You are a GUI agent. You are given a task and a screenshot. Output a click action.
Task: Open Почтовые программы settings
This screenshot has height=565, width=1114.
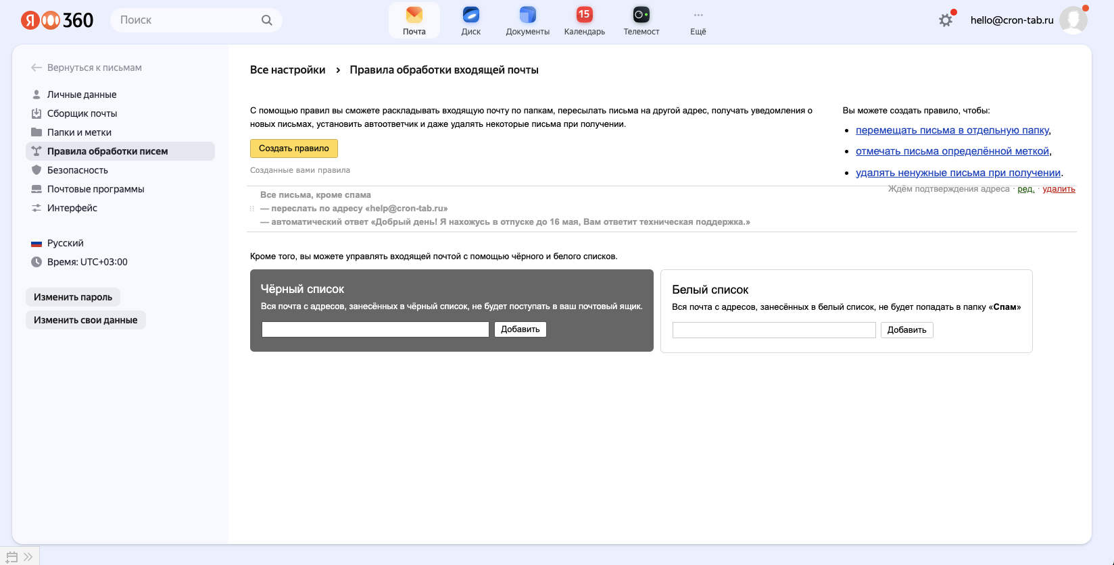tap(96, 189)
